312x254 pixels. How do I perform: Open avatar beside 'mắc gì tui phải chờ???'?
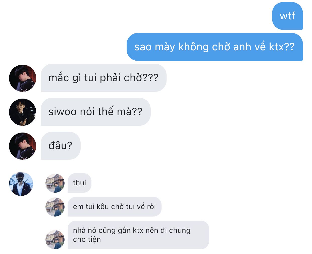[23, 78]
